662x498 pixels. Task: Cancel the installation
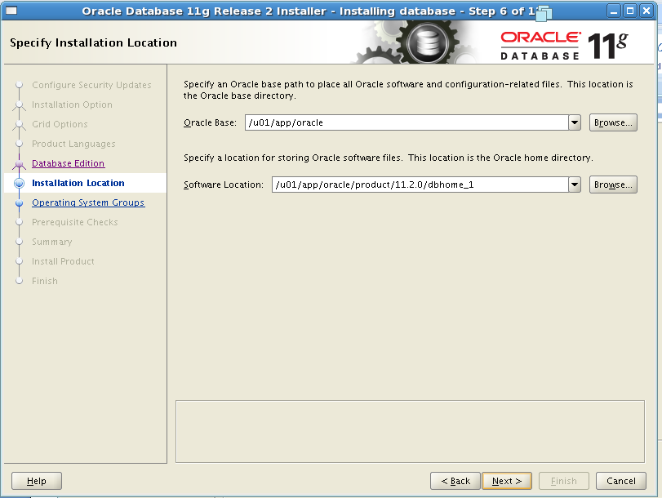(x=620, y=481)
